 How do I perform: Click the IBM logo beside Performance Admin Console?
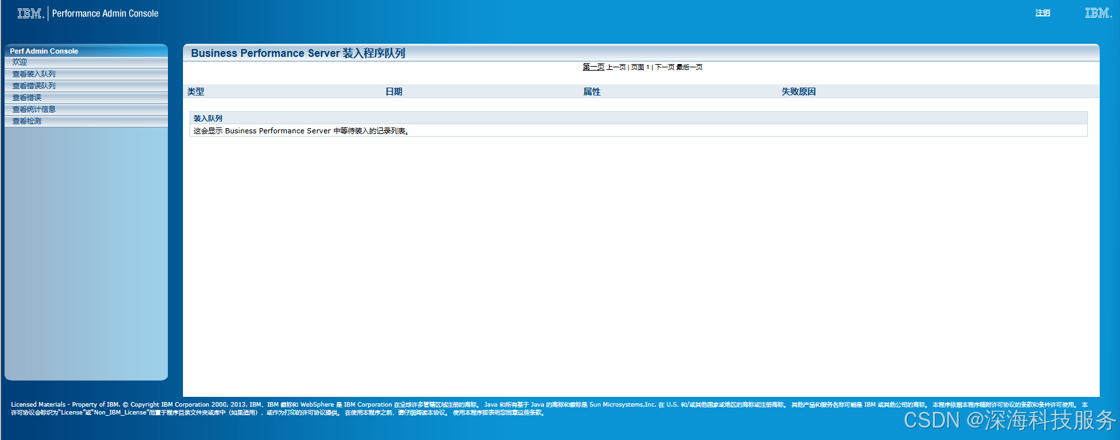(31, 13)
